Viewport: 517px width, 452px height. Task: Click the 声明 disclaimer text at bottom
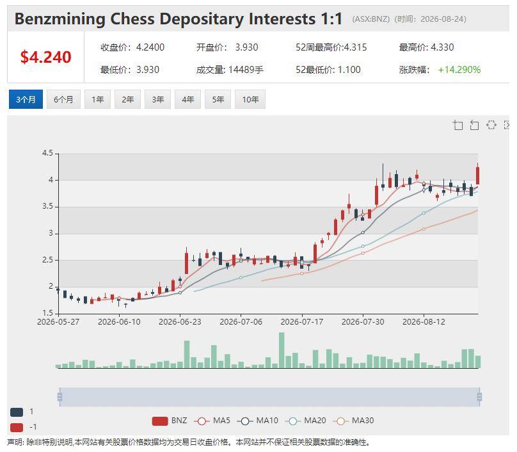coord(189,442)
